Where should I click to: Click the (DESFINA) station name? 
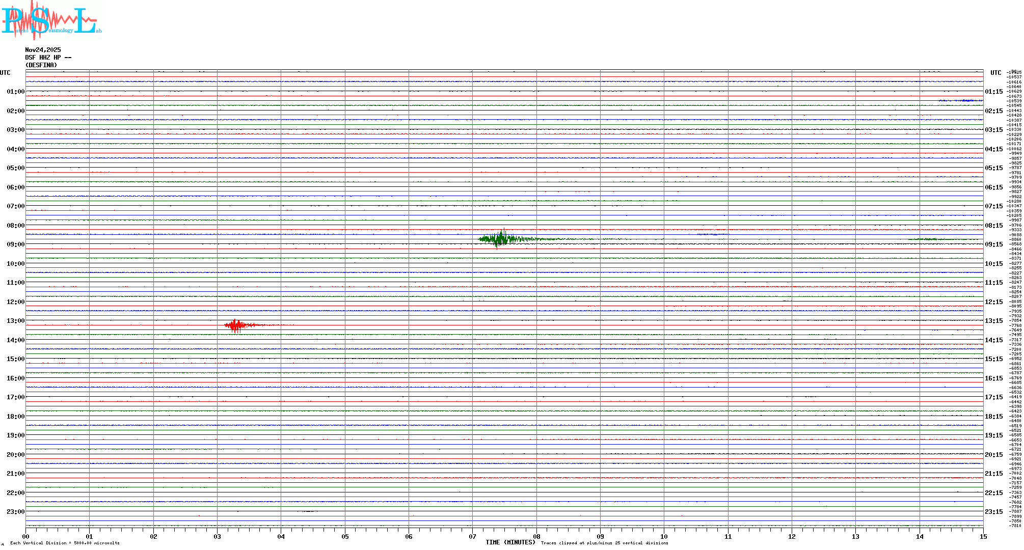(41, 65)
